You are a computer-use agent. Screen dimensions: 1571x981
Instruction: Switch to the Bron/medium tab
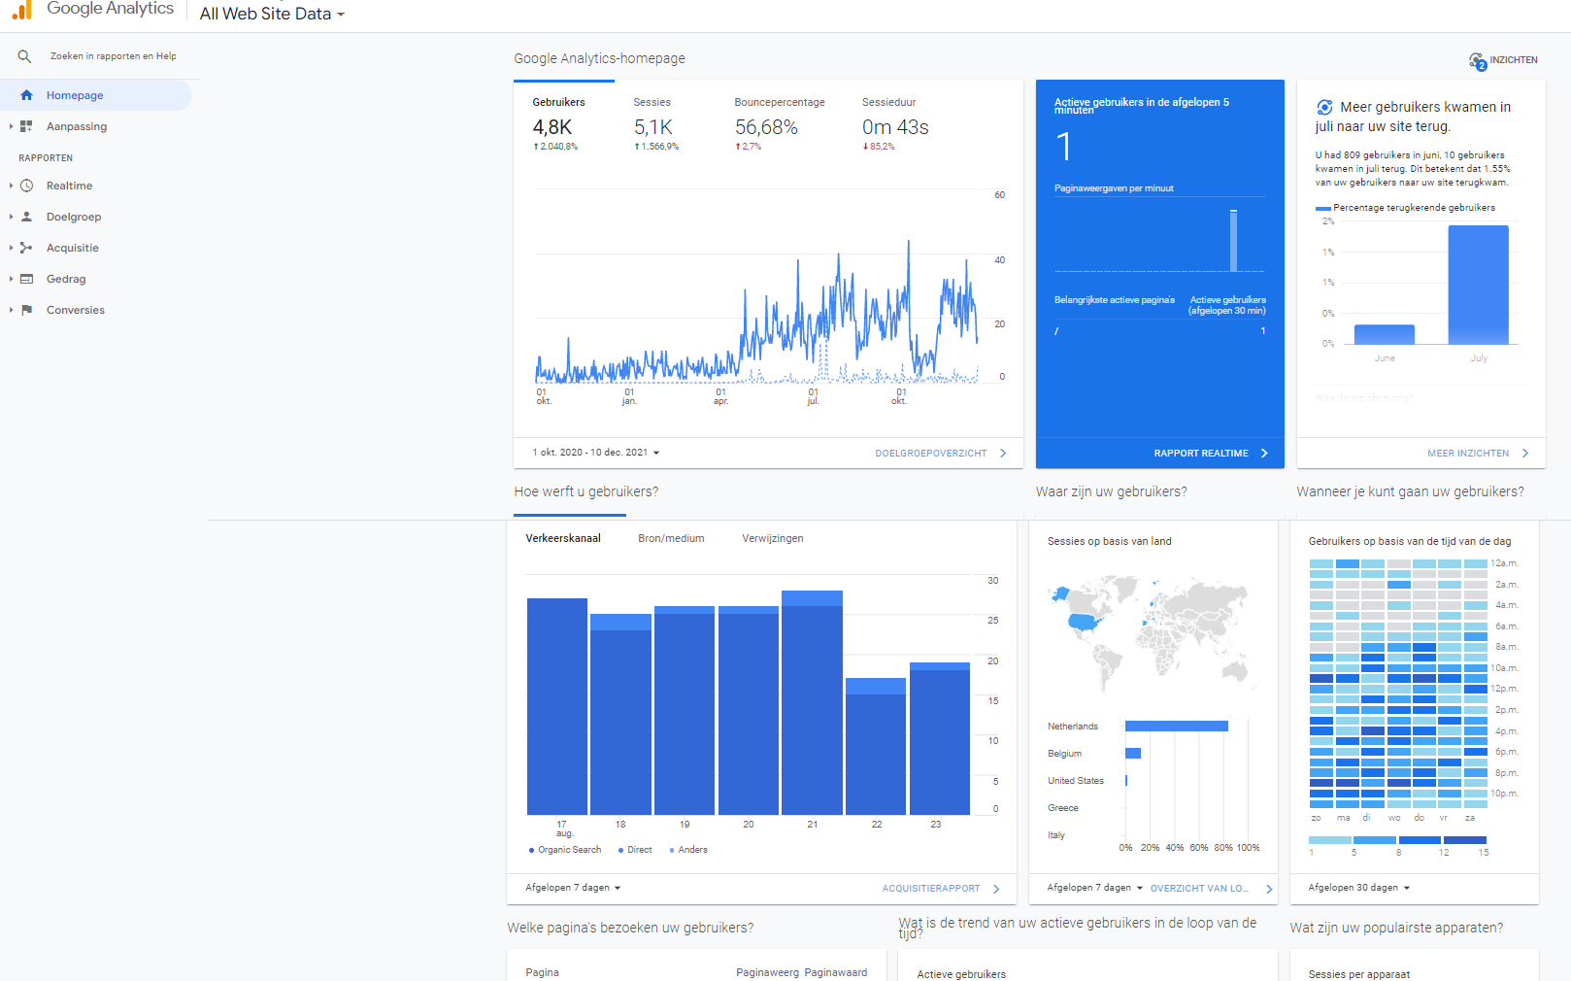(671, 538)
